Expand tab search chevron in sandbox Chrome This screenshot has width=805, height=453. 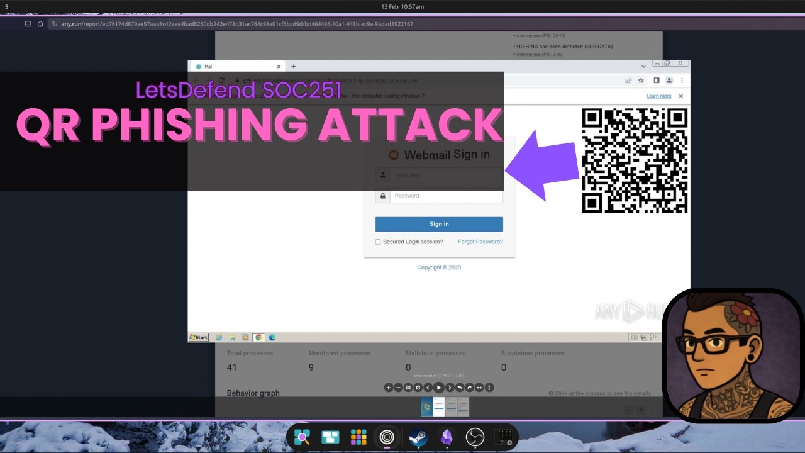coord(643,66)
